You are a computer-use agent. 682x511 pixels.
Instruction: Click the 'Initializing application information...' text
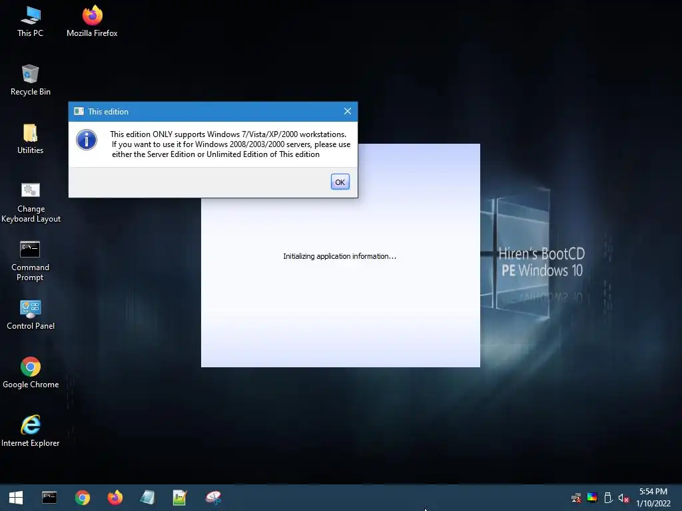point(340,256)
